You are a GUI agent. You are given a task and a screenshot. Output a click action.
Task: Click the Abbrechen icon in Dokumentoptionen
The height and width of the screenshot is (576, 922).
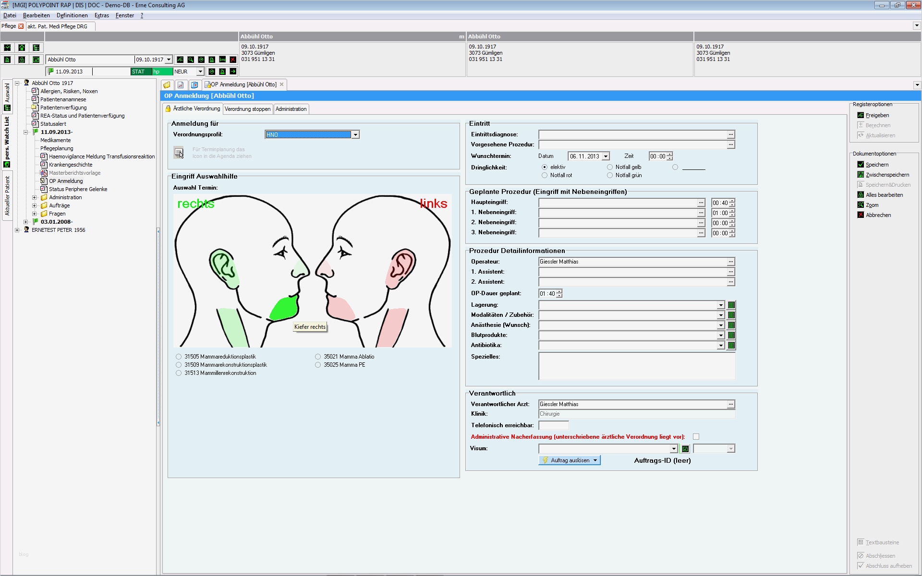tap(861, 215)
